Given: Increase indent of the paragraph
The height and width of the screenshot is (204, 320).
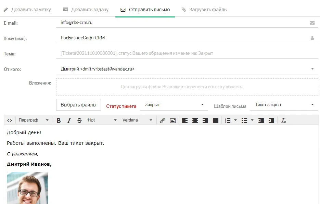Looking at the screenshot, I should pos(271,120).
